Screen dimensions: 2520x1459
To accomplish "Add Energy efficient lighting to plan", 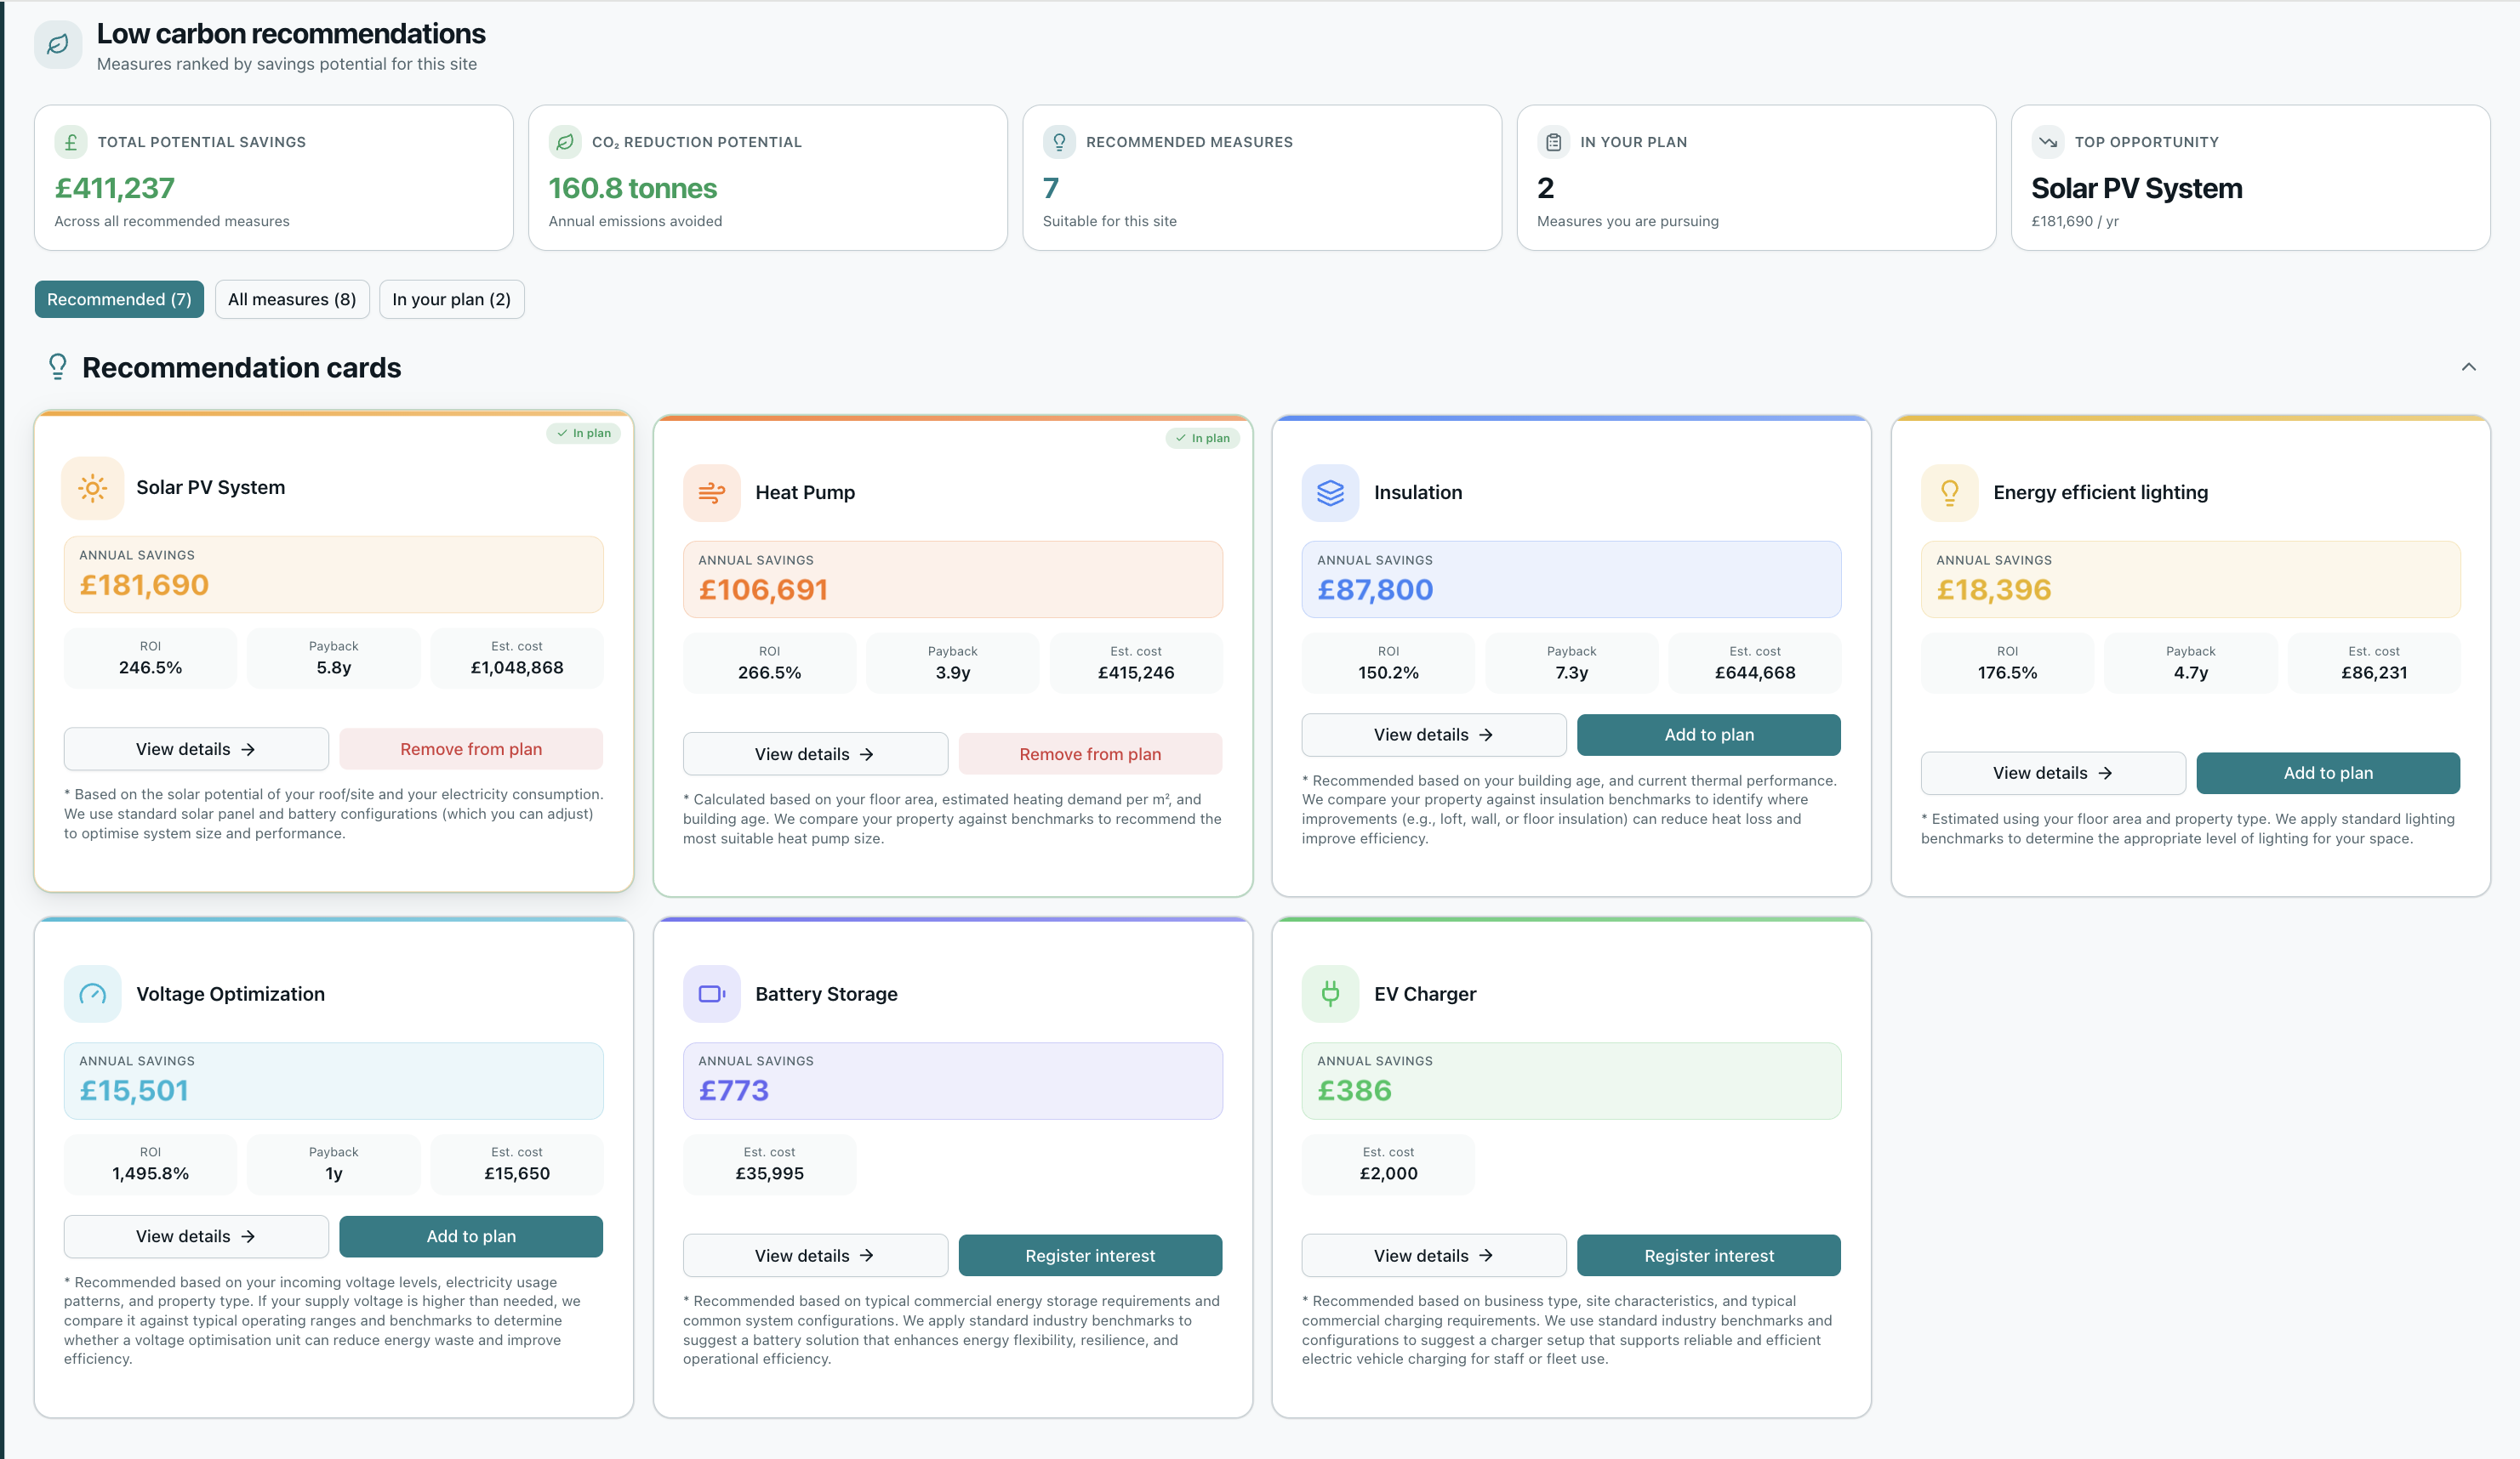I will click(2328, 774).
